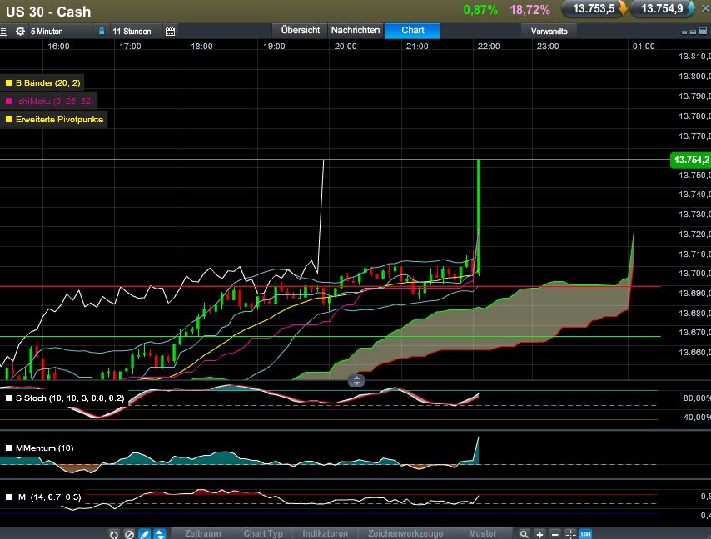
Task: Click the blue up-down arrows icon
Action: [160, 534]
